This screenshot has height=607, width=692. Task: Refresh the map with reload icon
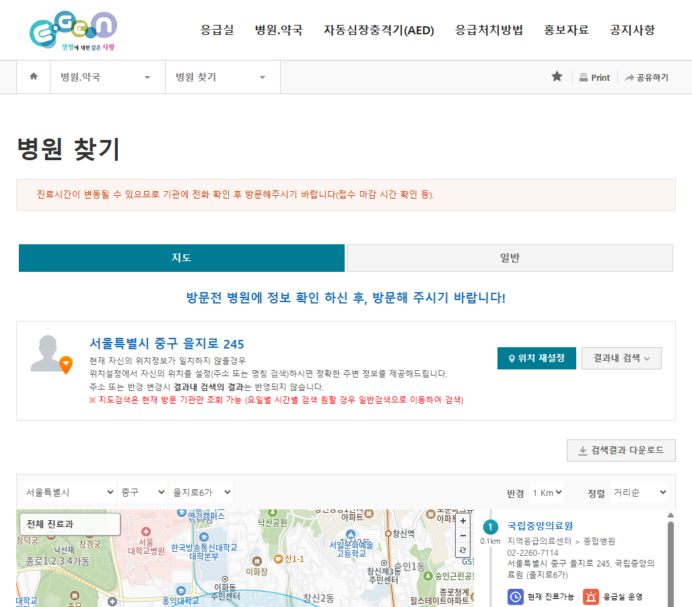(463, 550)
